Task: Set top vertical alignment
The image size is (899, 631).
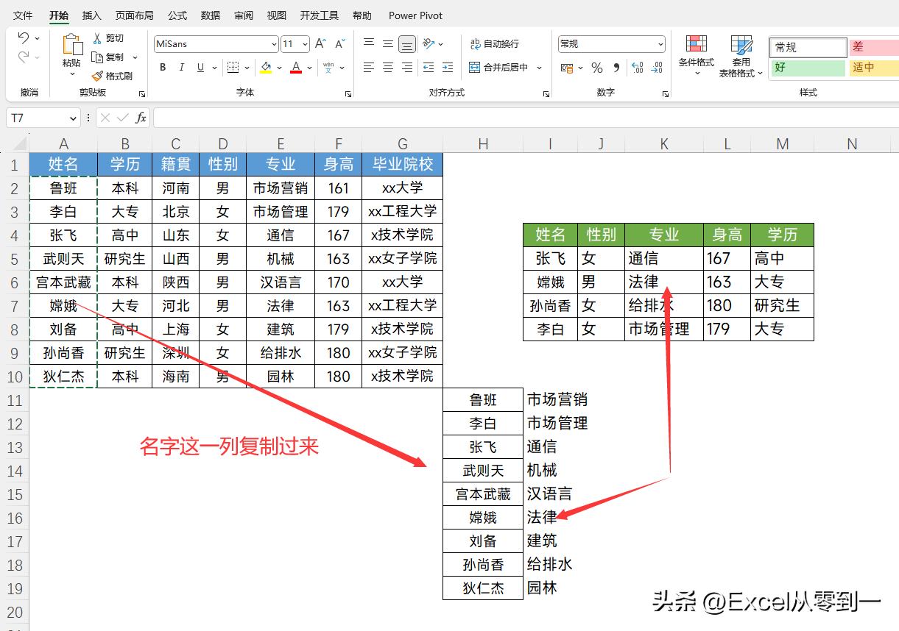Action: coord(369,44)
